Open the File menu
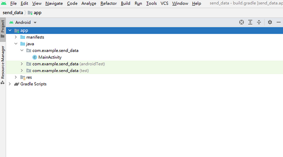Image resolution: width=283 pixels, height=157 pixels. [13, 3]
